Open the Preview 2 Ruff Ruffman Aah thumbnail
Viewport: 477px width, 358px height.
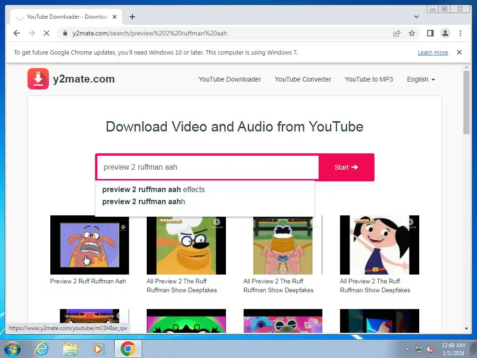click(x=89, y=245)
